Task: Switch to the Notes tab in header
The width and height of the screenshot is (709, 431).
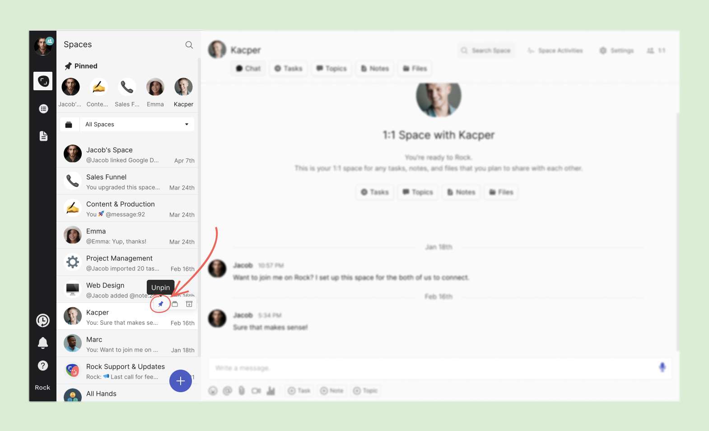Action: click(x=375, y=69)
